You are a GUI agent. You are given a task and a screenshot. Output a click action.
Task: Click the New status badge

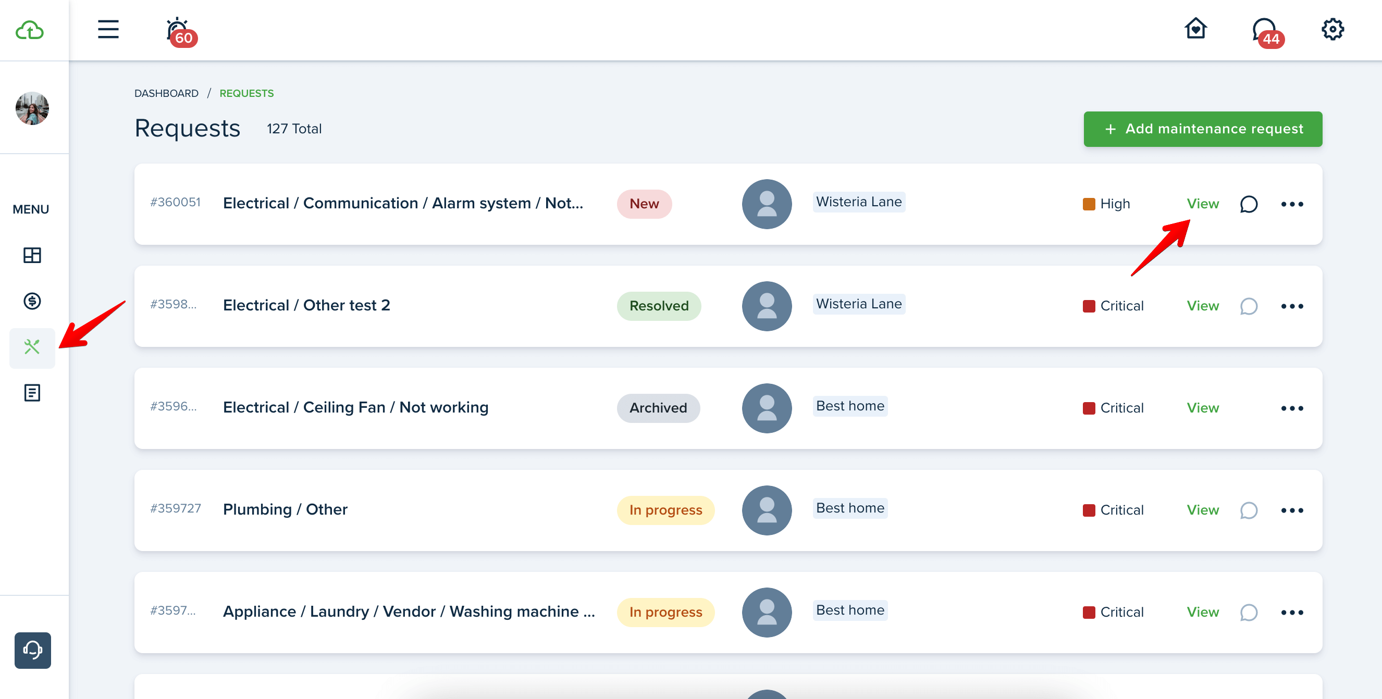[644, 204]
